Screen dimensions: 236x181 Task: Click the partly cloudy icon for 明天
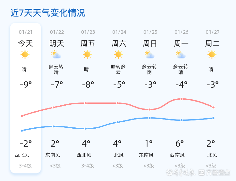click(x=56, y=55)
